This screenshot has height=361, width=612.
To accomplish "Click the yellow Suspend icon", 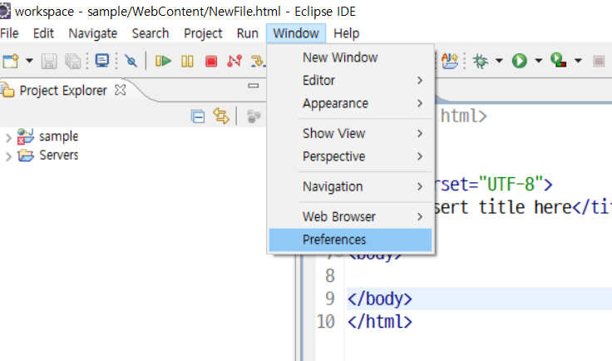I will pyautogui.click(x=187, y=62).
